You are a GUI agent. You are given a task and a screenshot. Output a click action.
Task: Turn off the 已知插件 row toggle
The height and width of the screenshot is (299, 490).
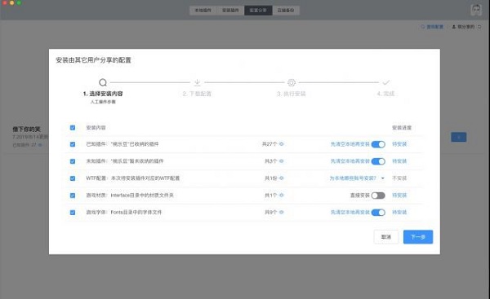tap(378, 144)
